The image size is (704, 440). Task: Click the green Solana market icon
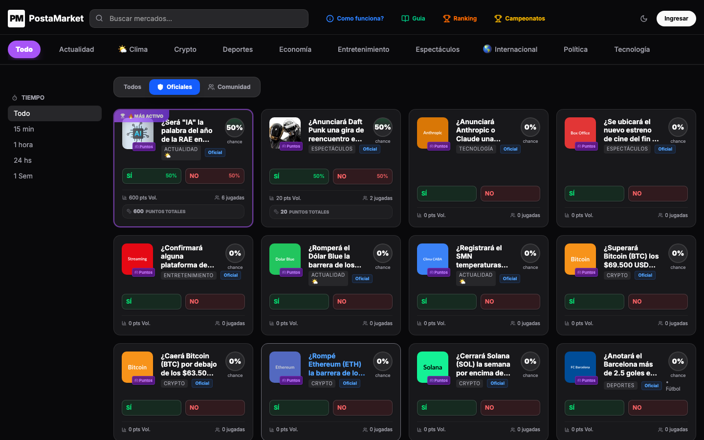433,367
